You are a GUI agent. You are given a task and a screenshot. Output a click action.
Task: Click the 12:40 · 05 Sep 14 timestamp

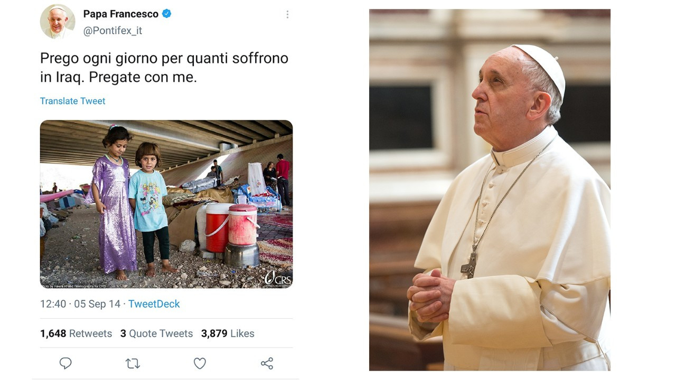pyautogui.click(x=80, y=304)
